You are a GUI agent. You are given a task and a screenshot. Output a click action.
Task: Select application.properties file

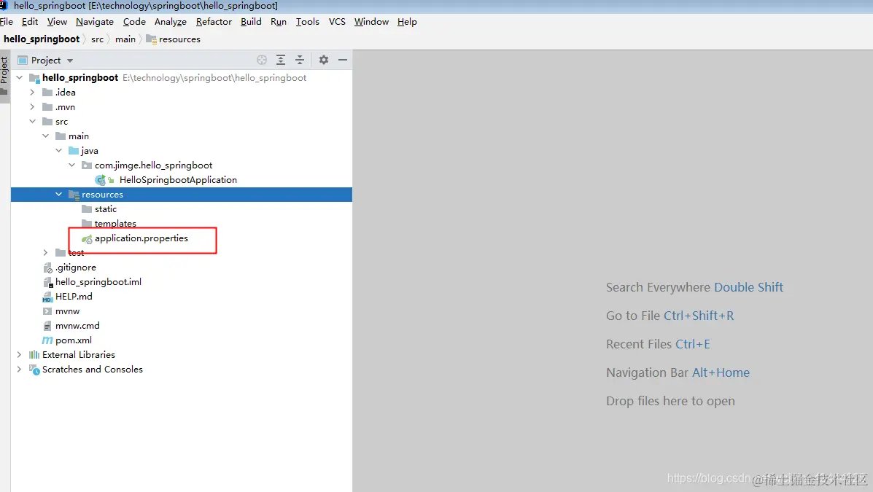point(141,238)
